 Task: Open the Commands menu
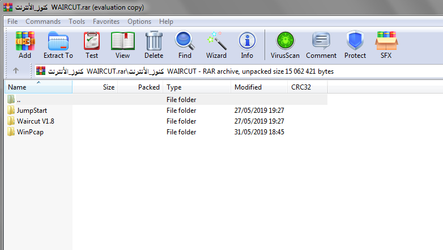point(43,22)
